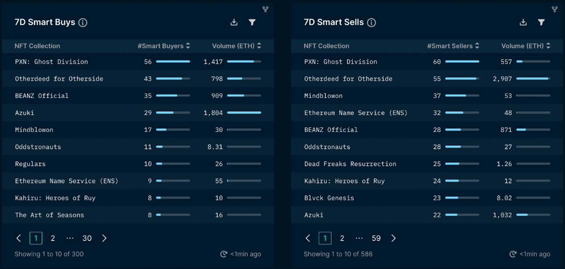Viewport: 565px width, 269px height.
Task: Open Ethereum Name Service (ENS) in Smart Buys
Action: pyautogui.click(x=67, y=181)
